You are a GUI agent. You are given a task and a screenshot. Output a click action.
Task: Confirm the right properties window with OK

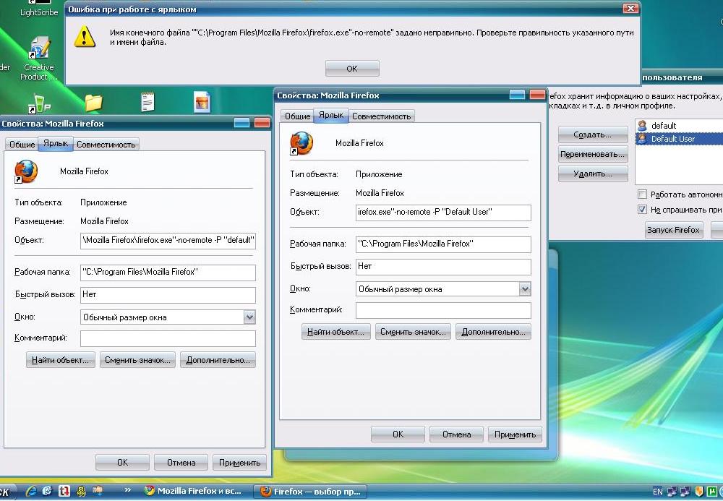click(x=398, y=434)
